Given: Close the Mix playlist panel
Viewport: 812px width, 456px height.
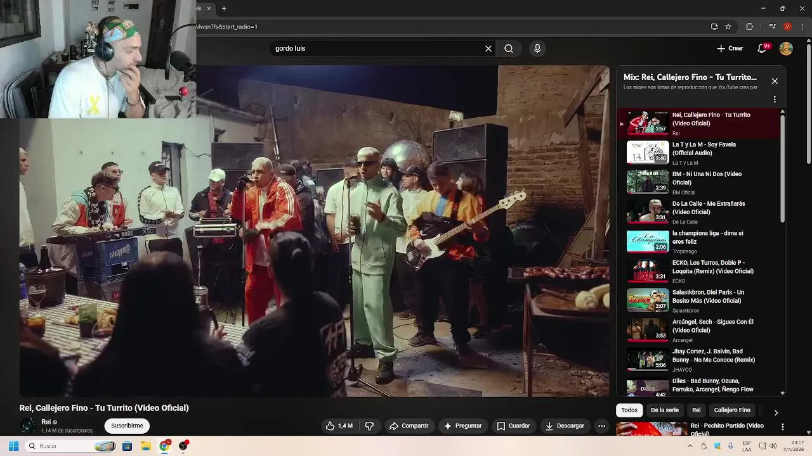Looking at the screenshot, I should coord(775,81).
